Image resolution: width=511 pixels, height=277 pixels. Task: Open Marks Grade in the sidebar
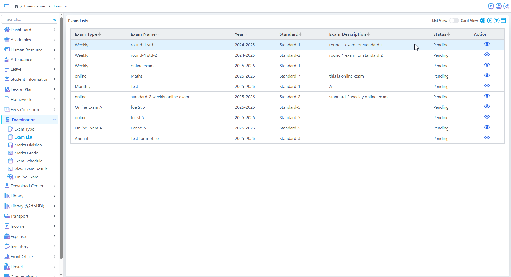click(x=26, y=153)
